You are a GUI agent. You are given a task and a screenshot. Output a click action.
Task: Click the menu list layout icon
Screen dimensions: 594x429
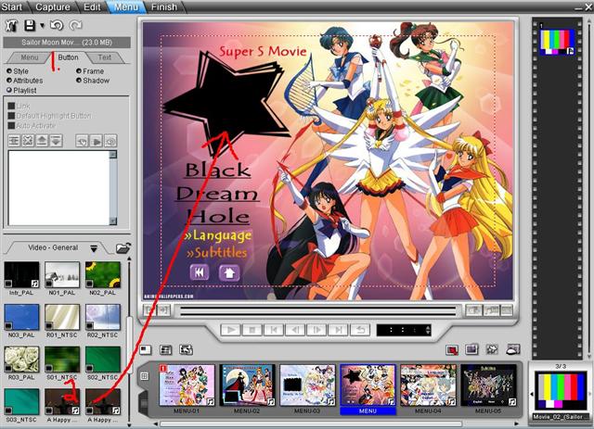pos(166,350)
